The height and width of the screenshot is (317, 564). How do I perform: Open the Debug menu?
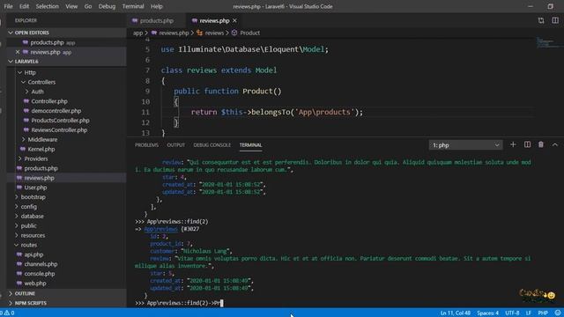107,6
